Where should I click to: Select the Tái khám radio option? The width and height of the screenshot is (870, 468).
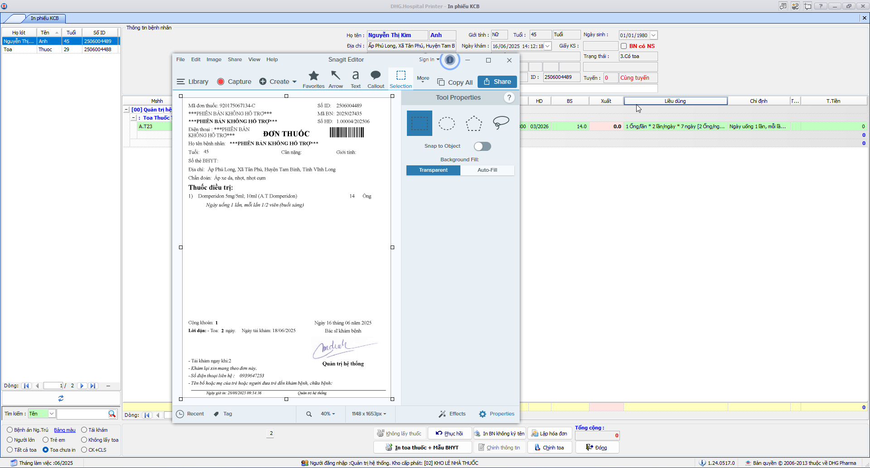coord(84,430)
